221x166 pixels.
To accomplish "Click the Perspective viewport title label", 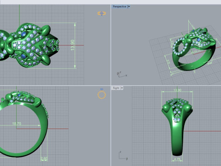I will pyautogui.click(x=119, y=6).
